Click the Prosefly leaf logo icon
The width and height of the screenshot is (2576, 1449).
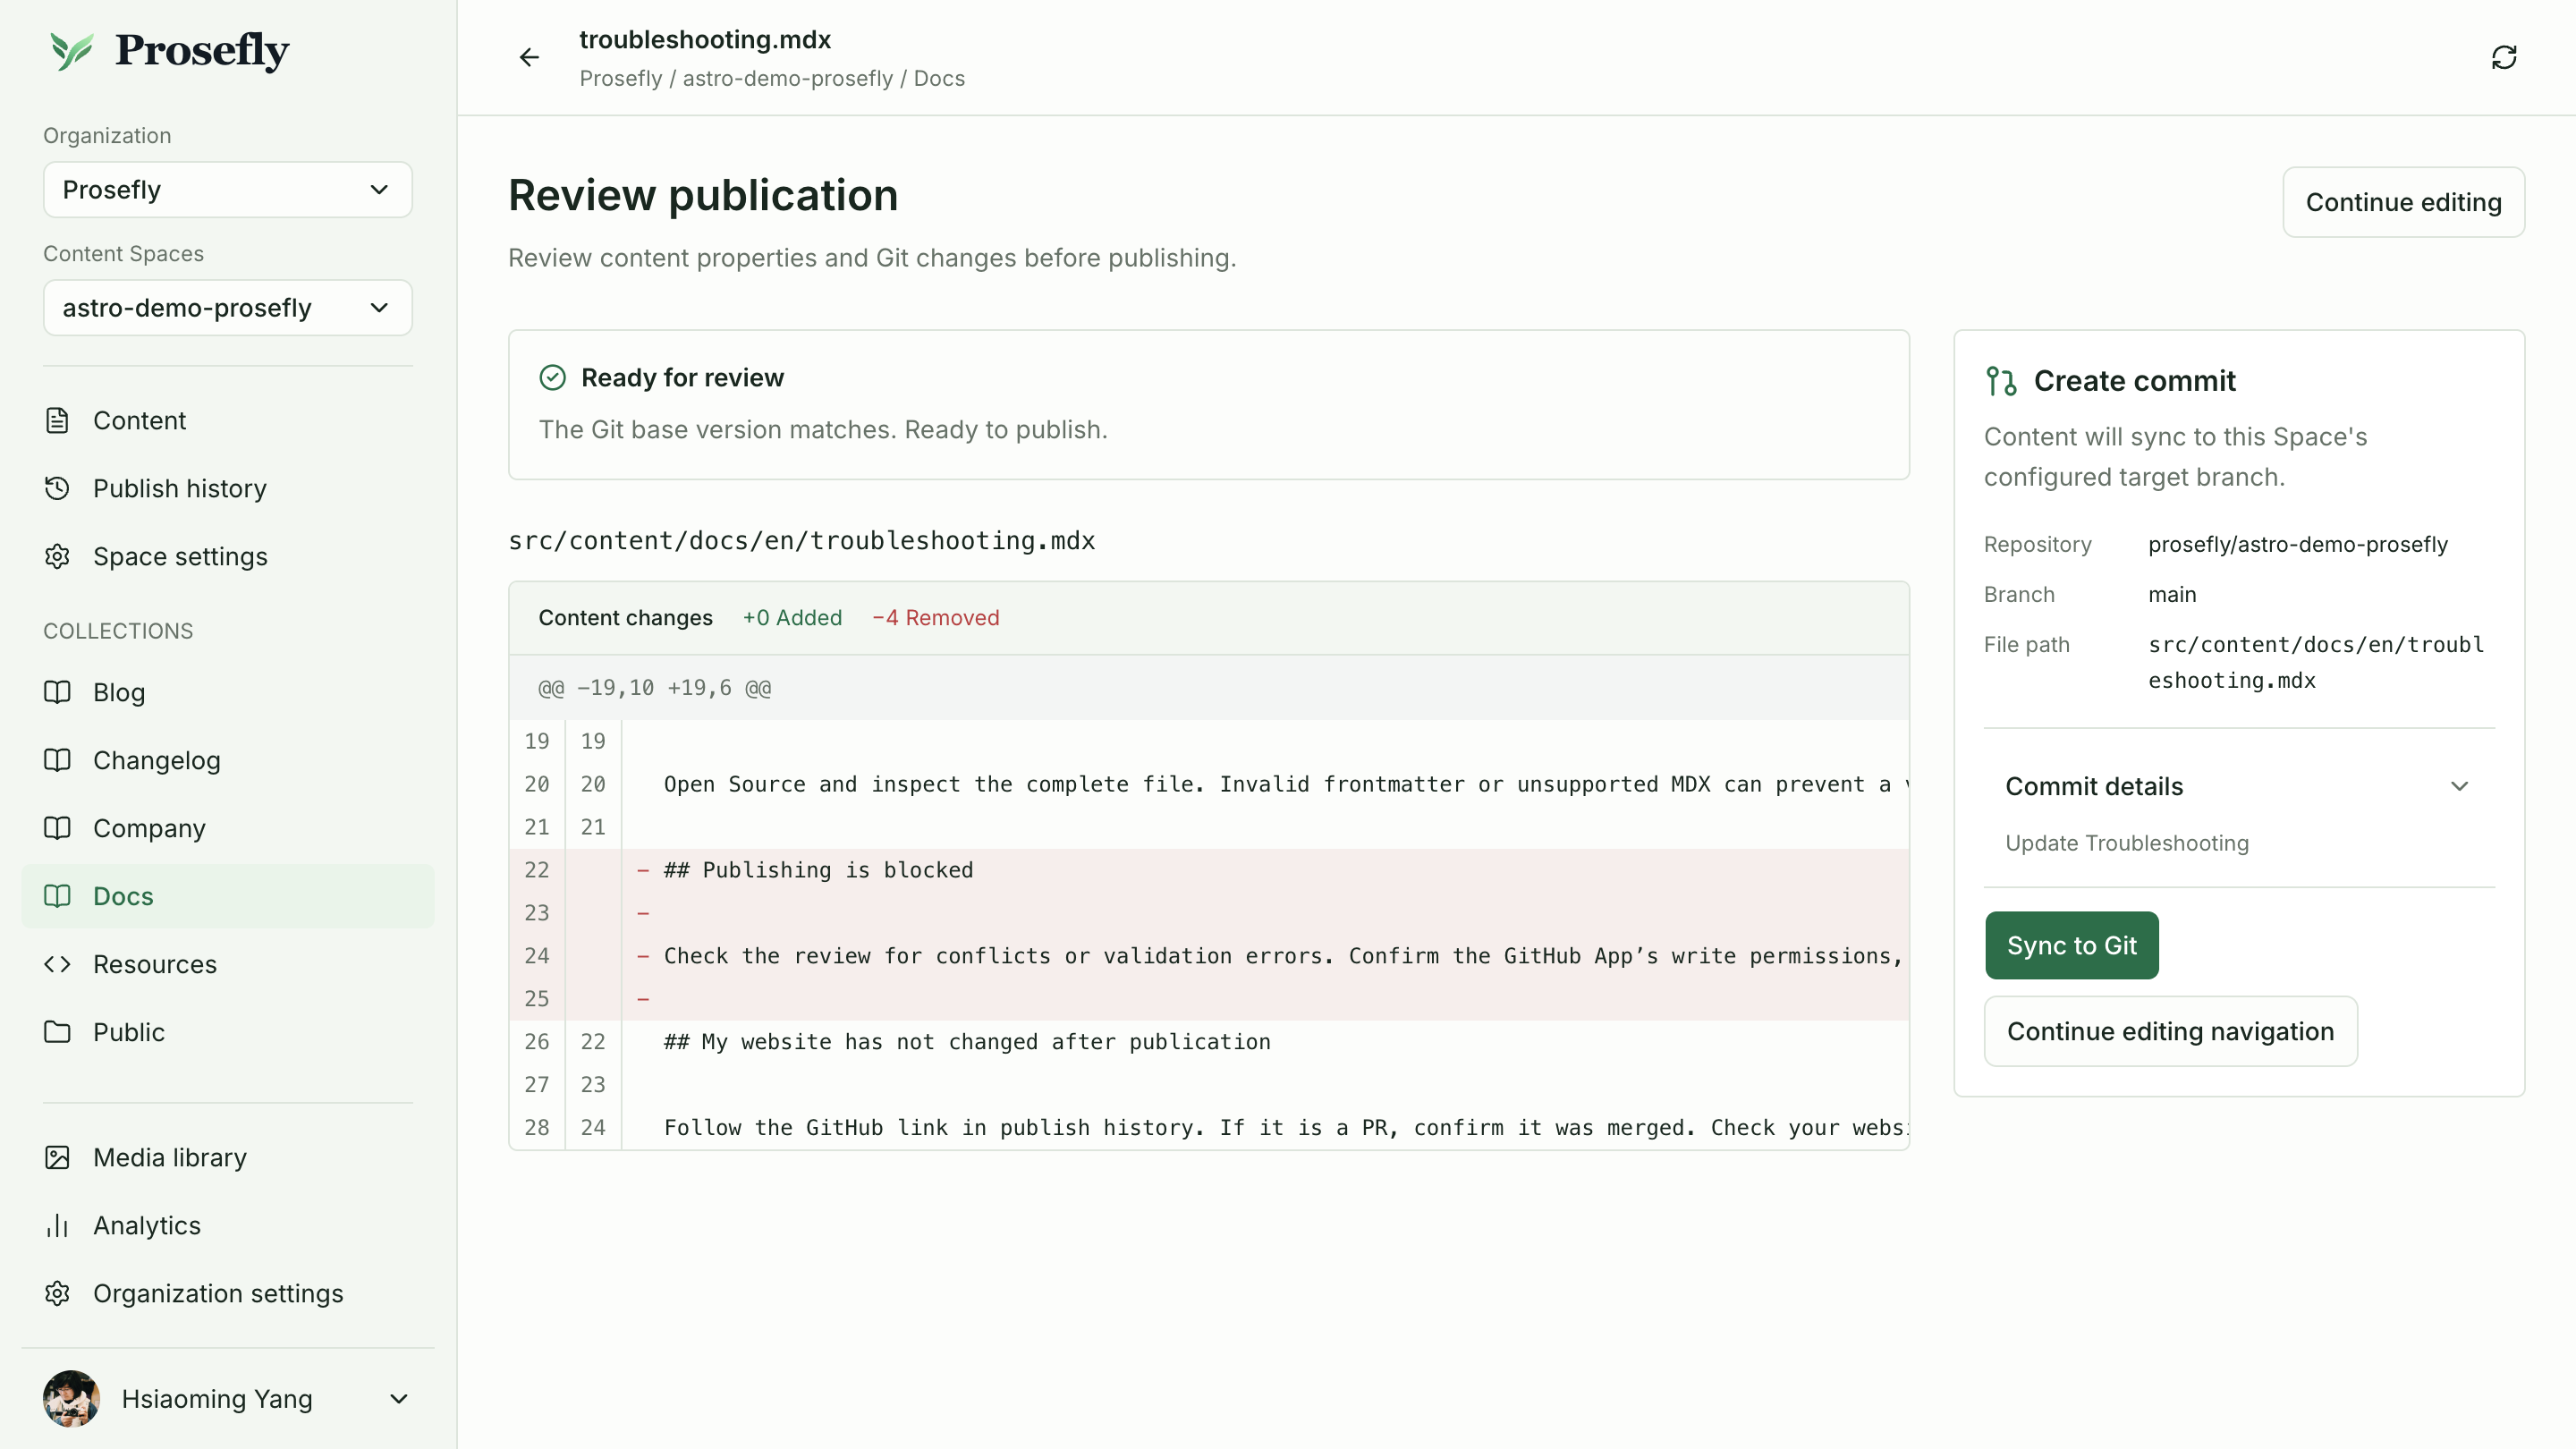71,51
